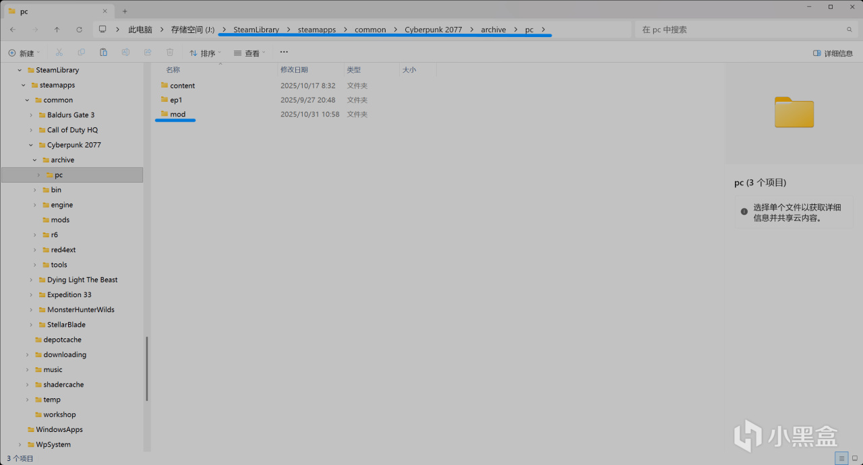
Task: Select MonsterHunterWilds in navigation tree
Action: (80, 310)
